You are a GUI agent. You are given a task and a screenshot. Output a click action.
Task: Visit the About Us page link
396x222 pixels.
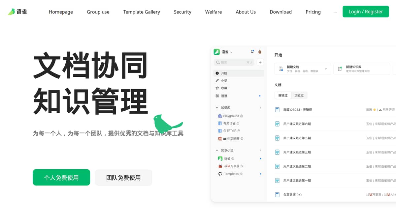tap(246, 12)
